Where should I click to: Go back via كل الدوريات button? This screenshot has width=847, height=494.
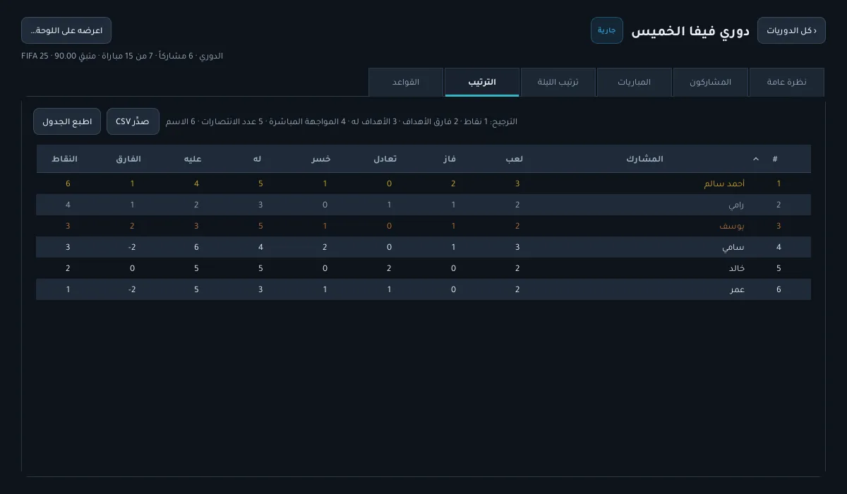[791, 30]
